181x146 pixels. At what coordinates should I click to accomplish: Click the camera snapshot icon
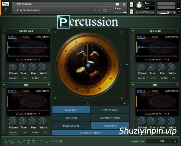[117, 4]
